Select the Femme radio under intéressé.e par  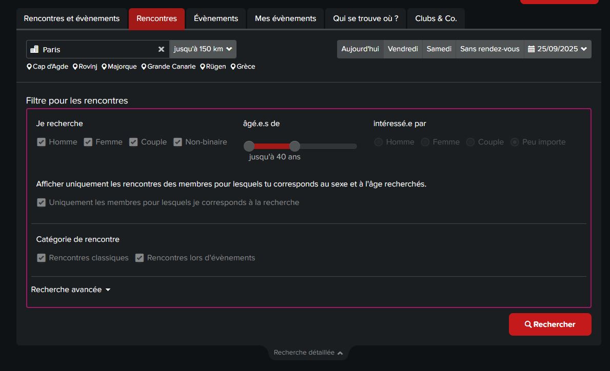(x=425, y=142)
